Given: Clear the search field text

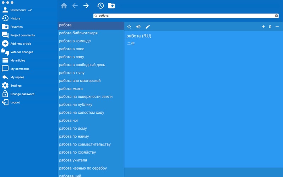Looking at the screenshot, I should coord(276,16).
